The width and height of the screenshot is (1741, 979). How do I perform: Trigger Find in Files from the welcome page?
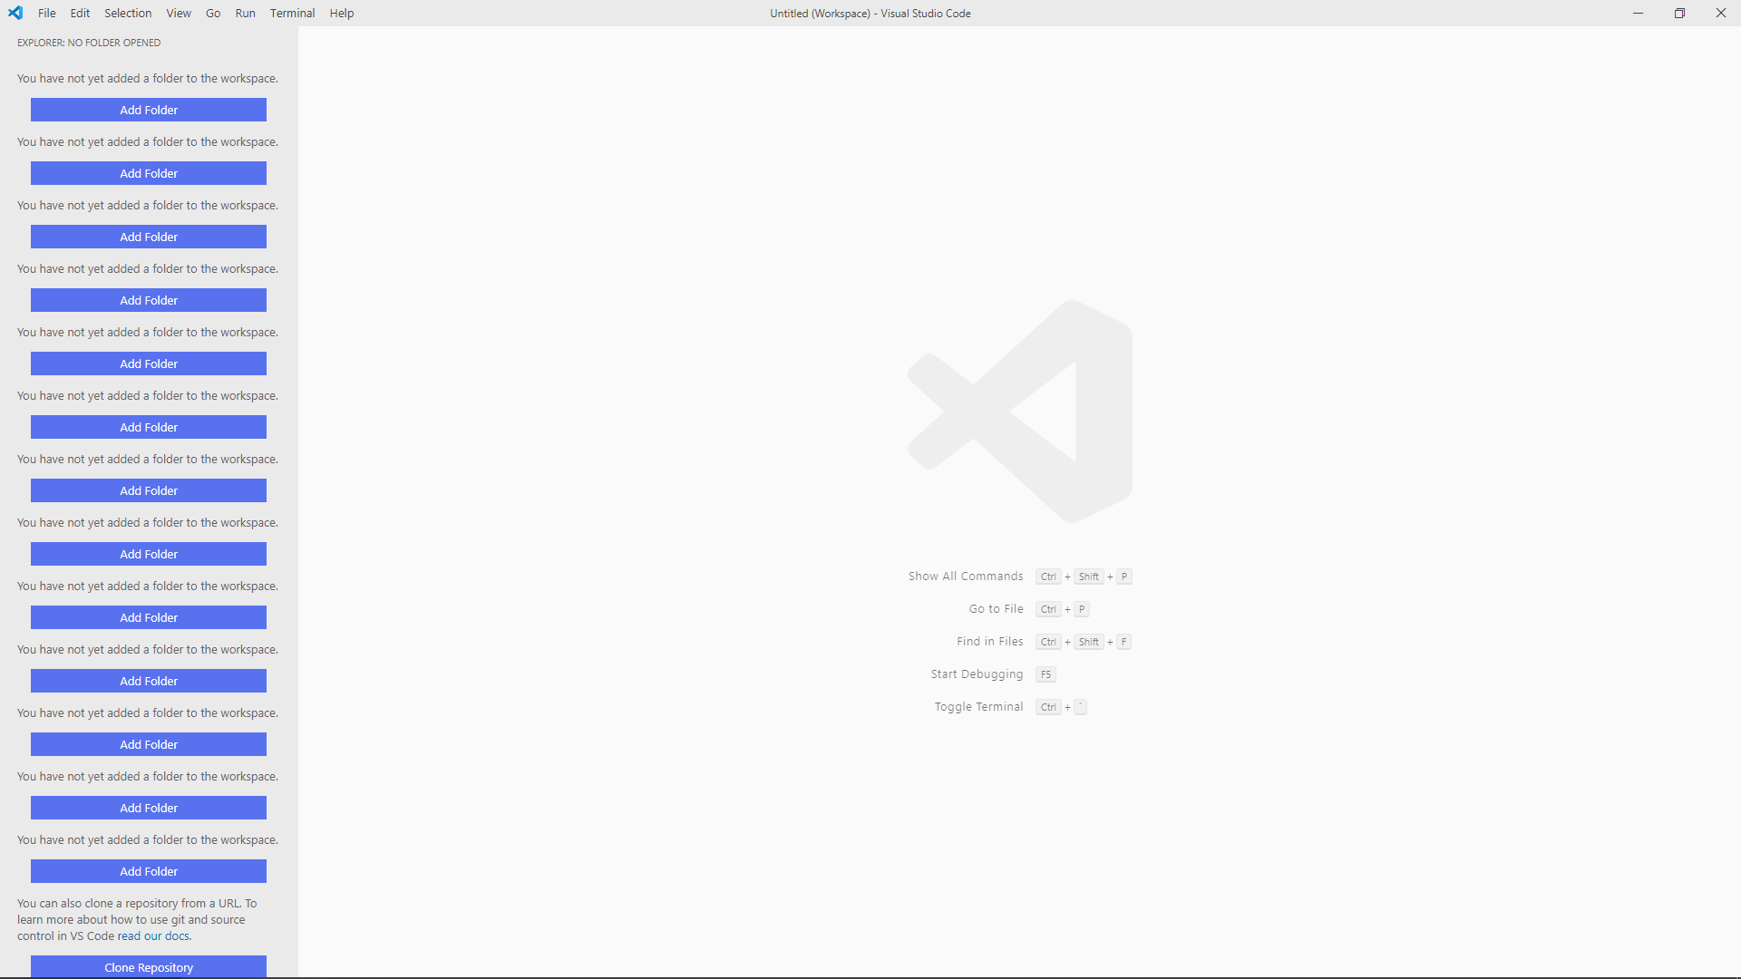click(x=989, y=641)
